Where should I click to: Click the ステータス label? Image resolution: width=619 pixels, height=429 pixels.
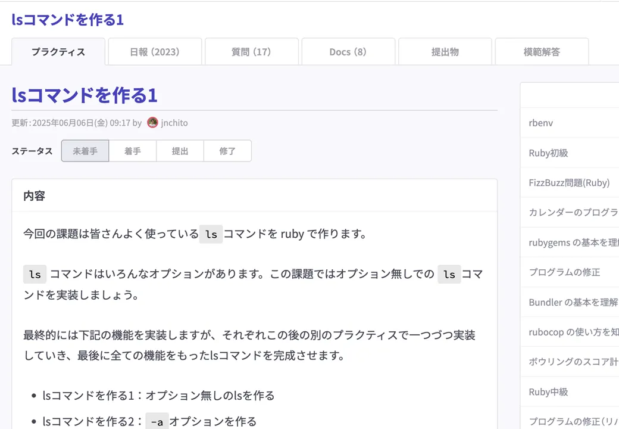coord(32,151)
